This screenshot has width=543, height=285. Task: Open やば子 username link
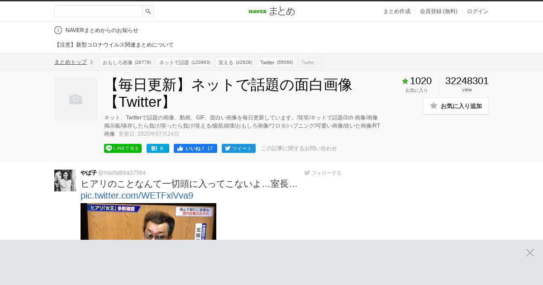click(88, 173)
